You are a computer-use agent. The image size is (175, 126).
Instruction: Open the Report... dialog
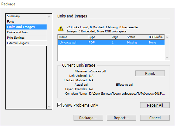pyautogui.click(x=121, y=118)
